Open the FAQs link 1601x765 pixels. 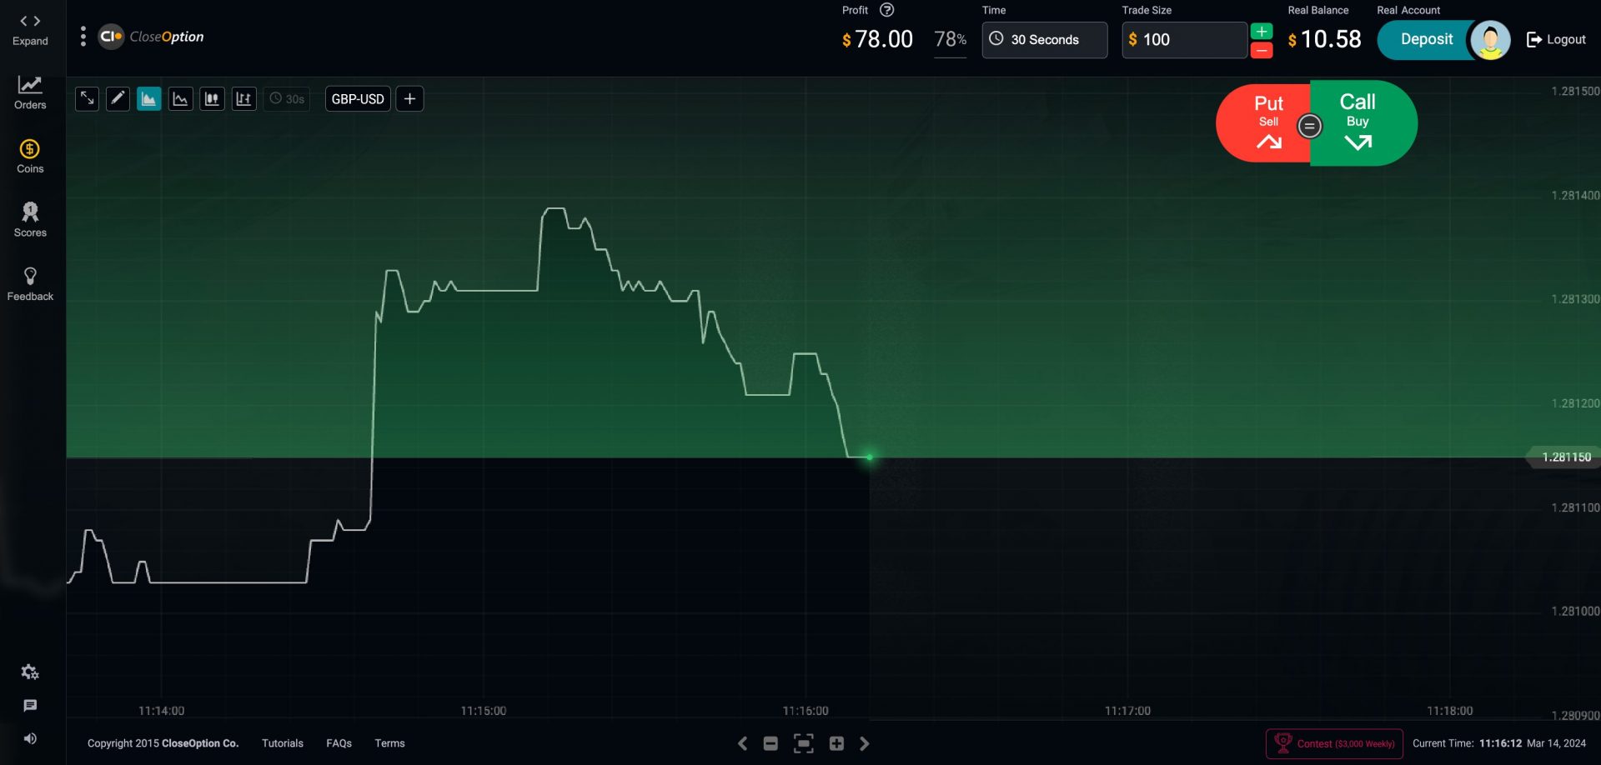pos(339,743)
